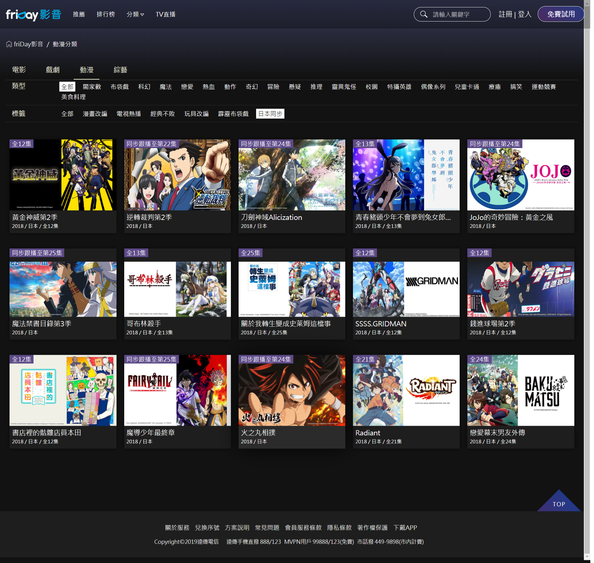Image resolution: width=594 pixels, height=563 pixels.
Task: Select the 漫畫改編 tag filter
Action: 95,114
